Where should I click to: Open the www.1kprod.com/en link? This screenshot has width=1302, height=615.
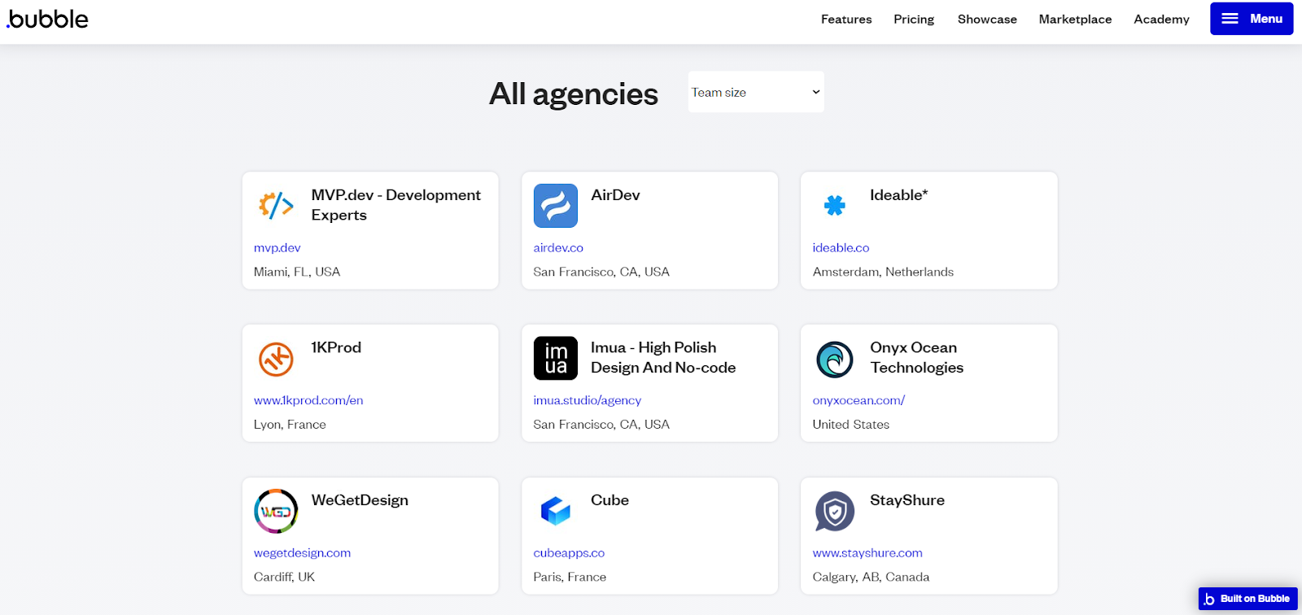tap(308, 400)
